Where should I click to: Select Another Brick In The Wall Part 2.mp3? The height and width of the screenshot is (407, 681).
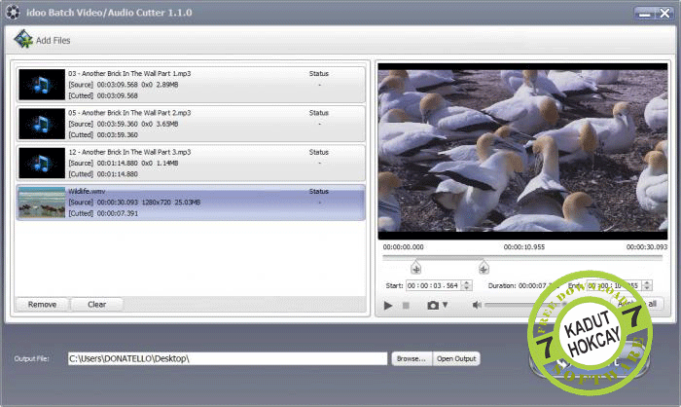point(191,124)
